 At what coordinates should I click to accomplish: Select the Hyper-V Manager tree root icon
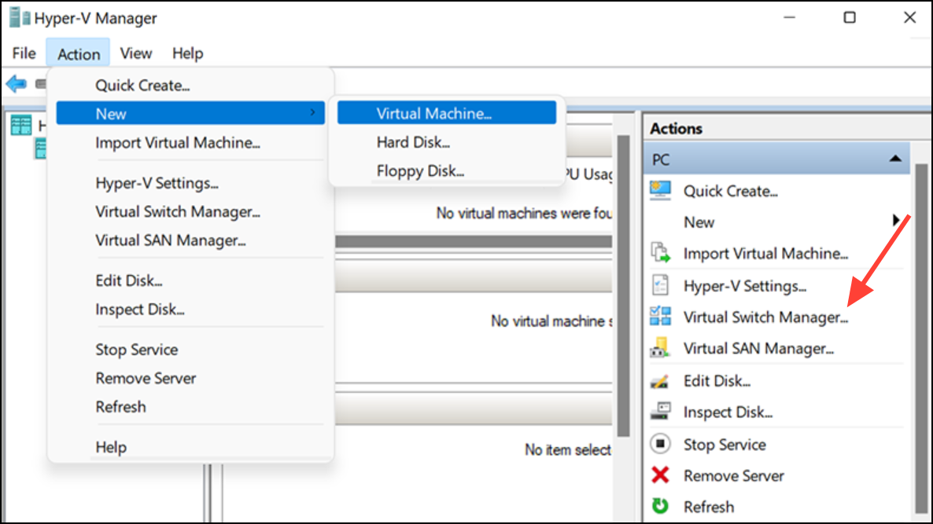pyautogui.click(x=20, y=126)
